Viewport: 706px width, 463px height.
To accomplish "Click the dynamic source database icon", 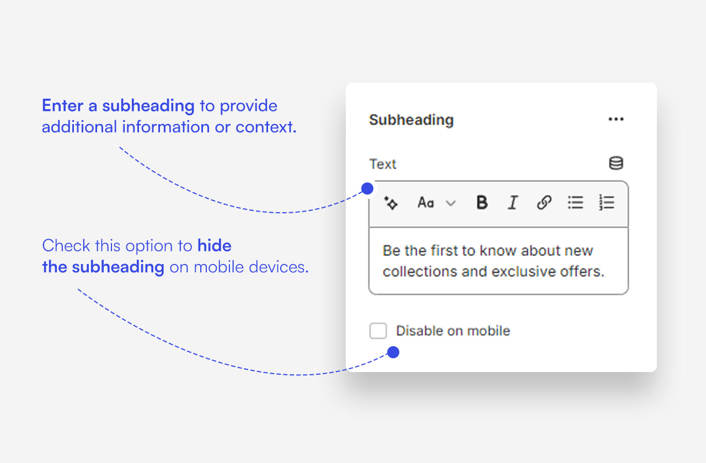I will [x=616, y=164].
